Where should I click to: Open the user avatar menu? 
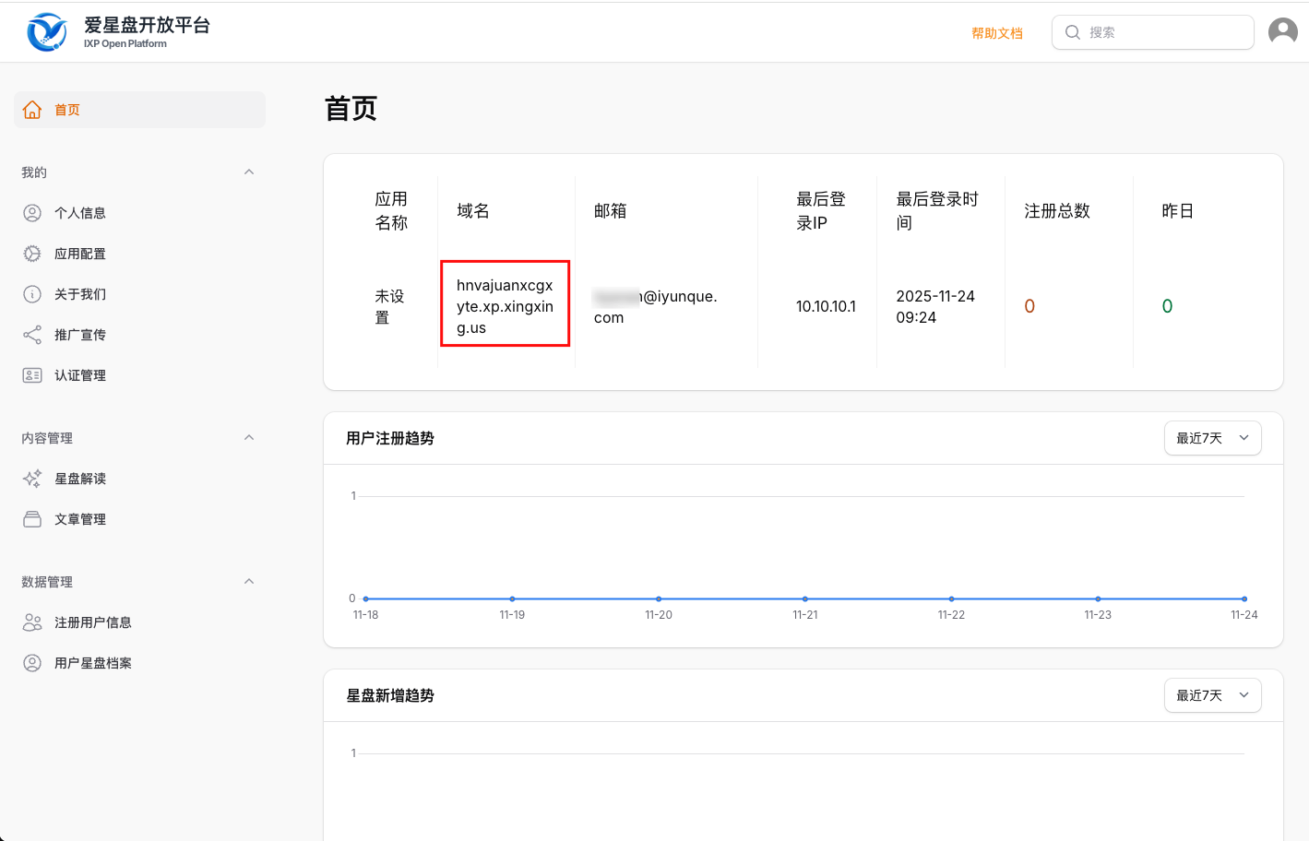1282,30
